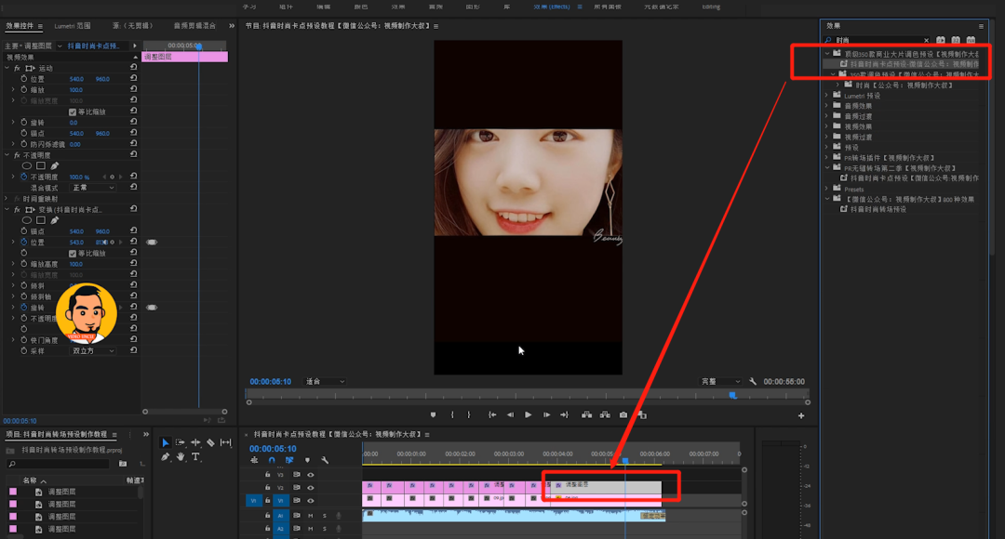Mute audio track A1
Image resolution: width=1005 pixels, height=539 pixels.
pos(310,516)
